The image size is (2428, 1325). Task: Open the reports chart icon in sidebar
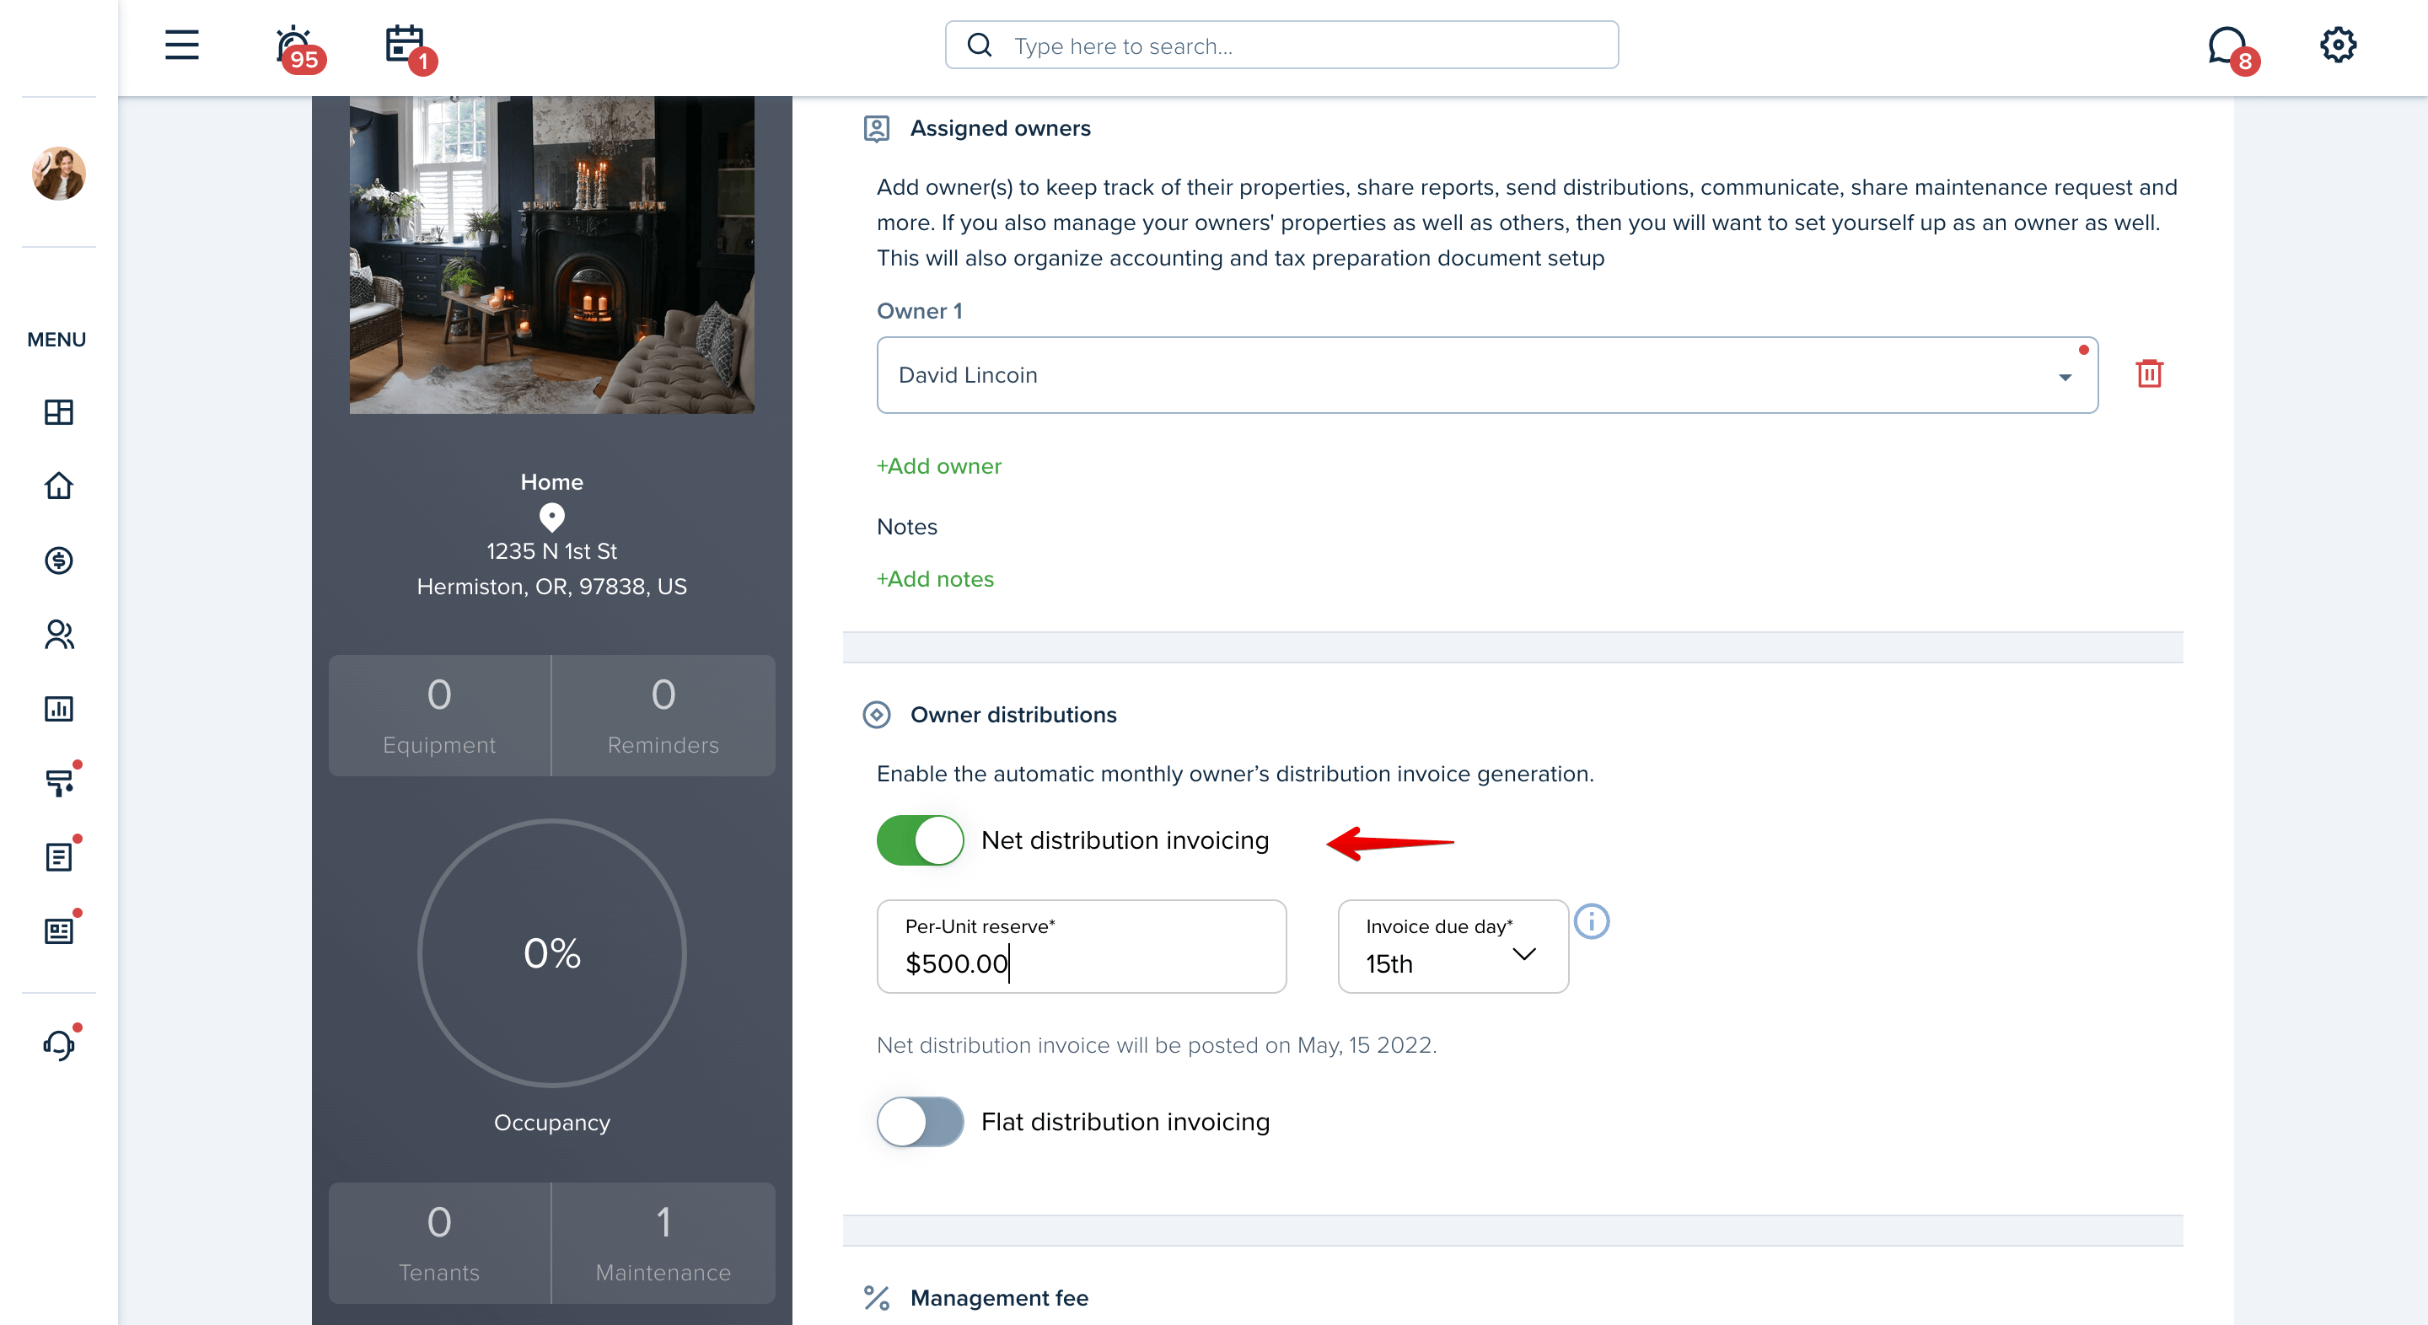58,708
